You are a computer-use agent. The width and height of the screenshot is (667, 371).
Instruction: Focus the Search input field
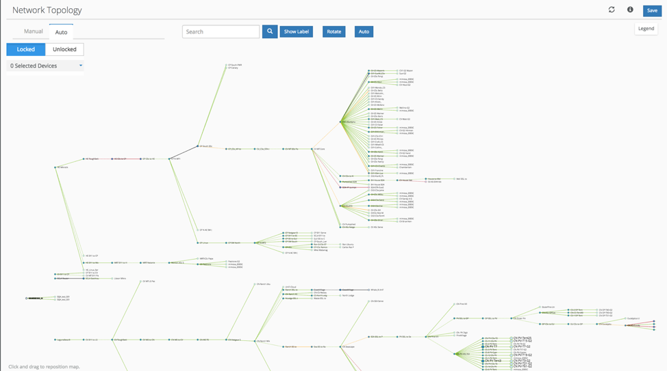[221, 31]
